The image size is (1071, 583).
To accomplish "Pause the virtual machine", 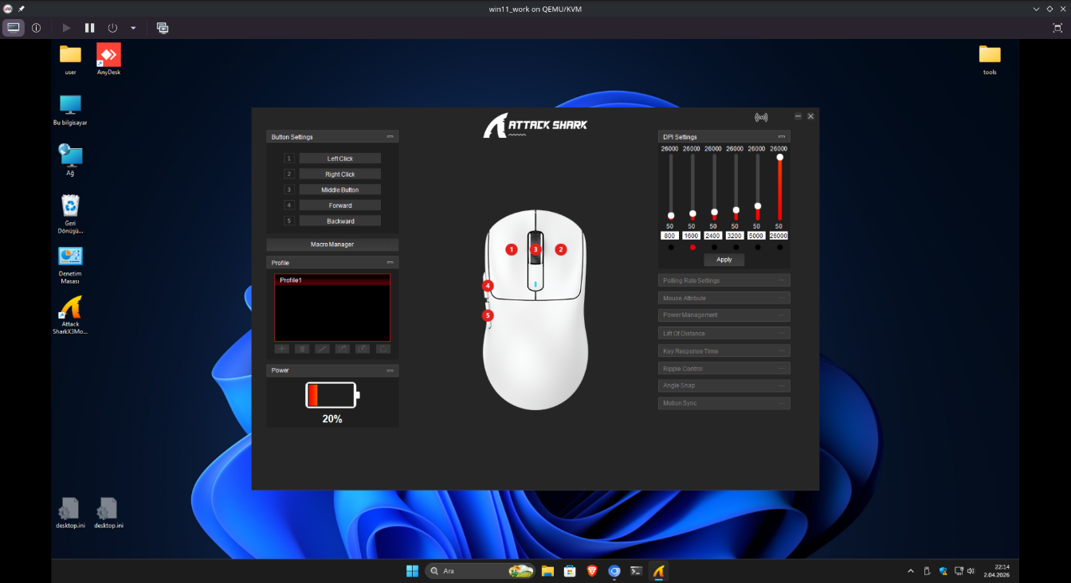I will pyautogui.click(x=90, y=28).
